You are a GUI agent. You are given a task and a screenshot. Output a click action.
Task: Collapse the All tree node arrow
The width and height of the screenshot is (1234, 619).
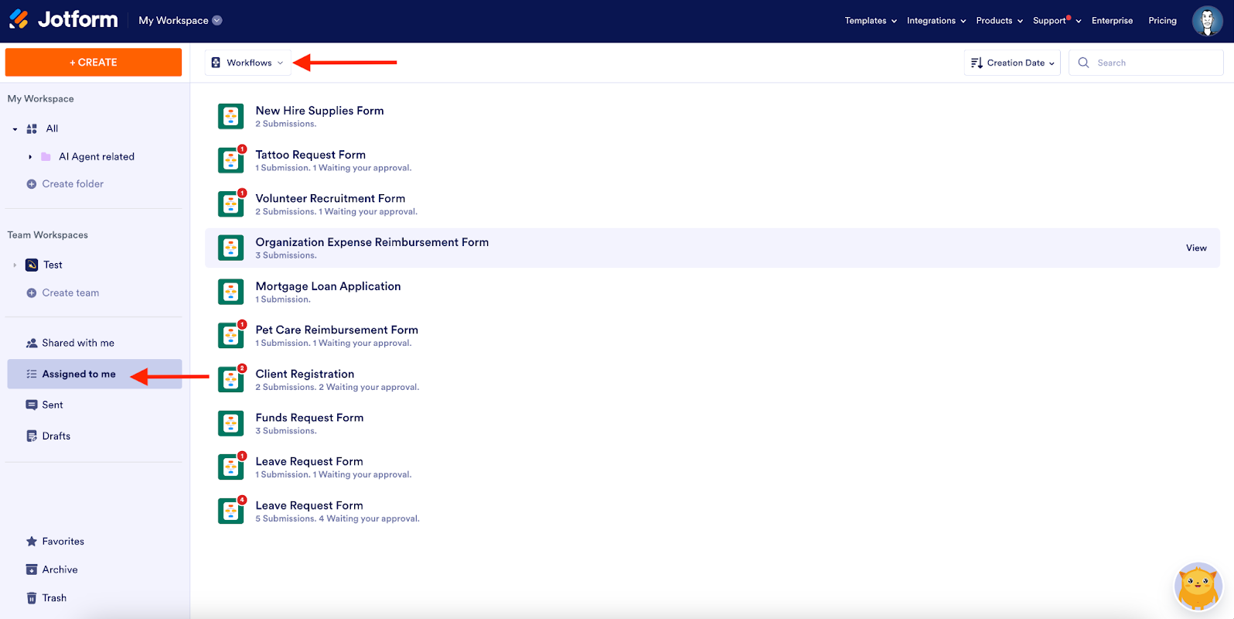point(15,129)
